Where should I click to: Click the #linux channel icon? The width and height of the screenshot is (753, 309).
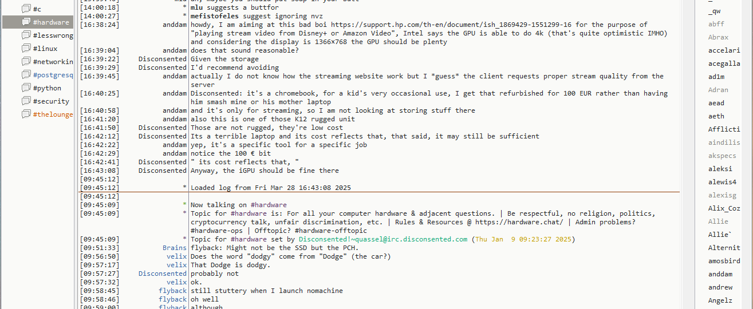point(26,48)
